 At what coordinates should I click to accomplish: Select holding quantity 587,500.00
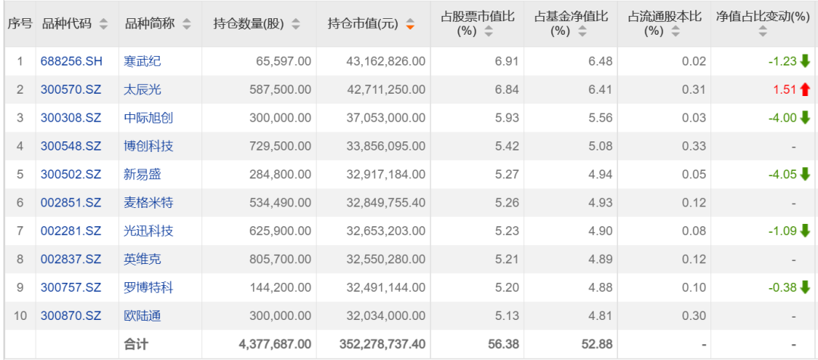(x=280, y=89)
